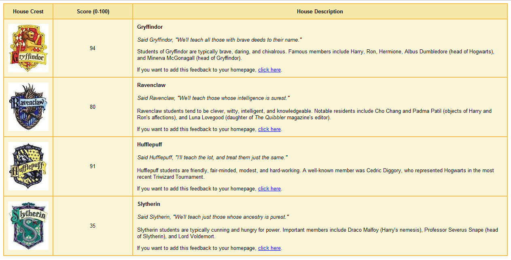The image size is (511, 260).
Task: Select the Gryffindor score value 94
Action: (93, 49)
